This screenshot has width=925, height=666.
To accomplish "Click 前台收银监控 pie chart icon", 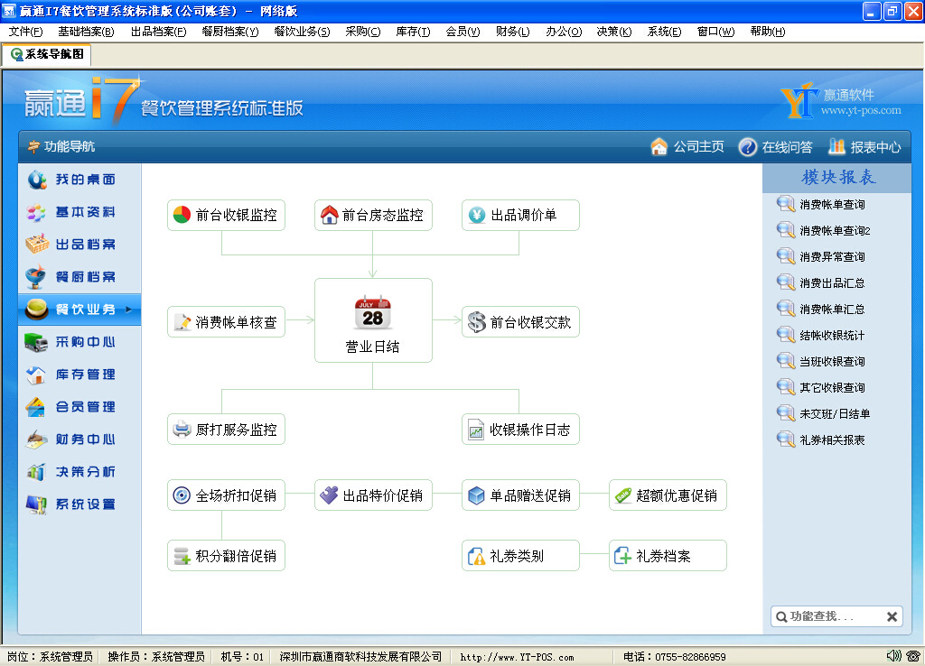I will tap(182, 215).
